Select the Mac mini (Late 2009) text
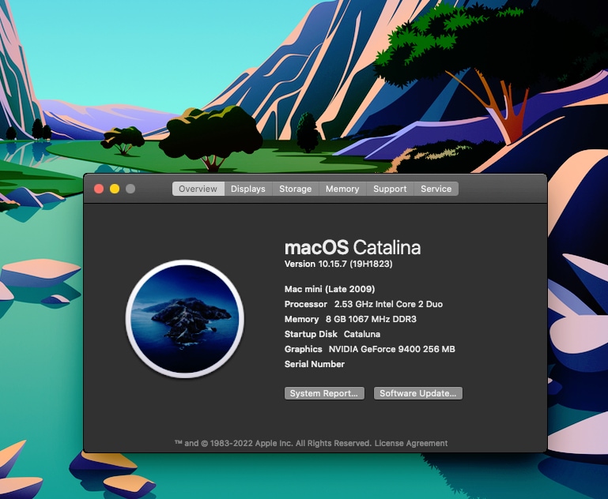The height and width of the screenshot is (499, 608). click(330, 289)
